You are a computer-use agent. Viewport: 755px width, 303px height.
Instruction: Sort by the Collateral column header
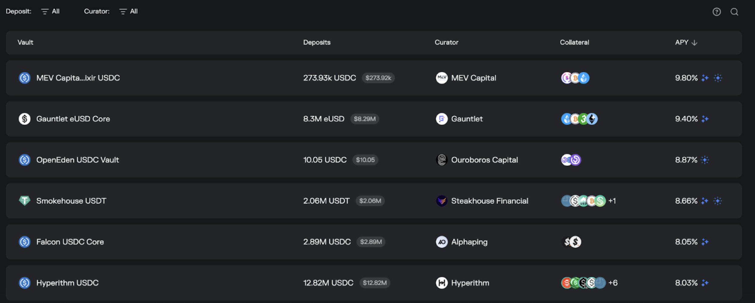tap(574, 42)
